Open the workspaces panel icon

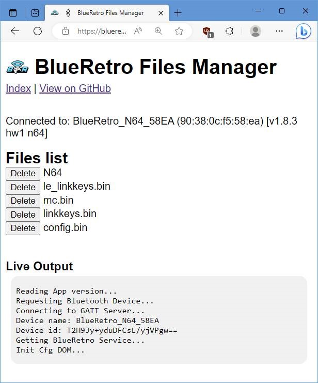point(35,13)
